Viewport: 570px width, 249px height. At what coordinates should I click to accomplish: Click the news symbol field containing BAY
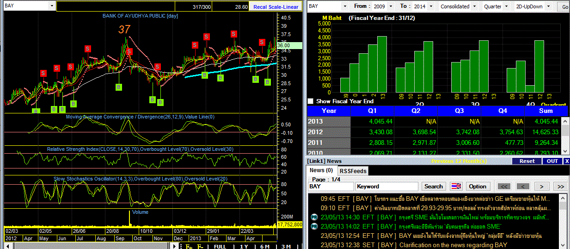(x=331, y=187)
